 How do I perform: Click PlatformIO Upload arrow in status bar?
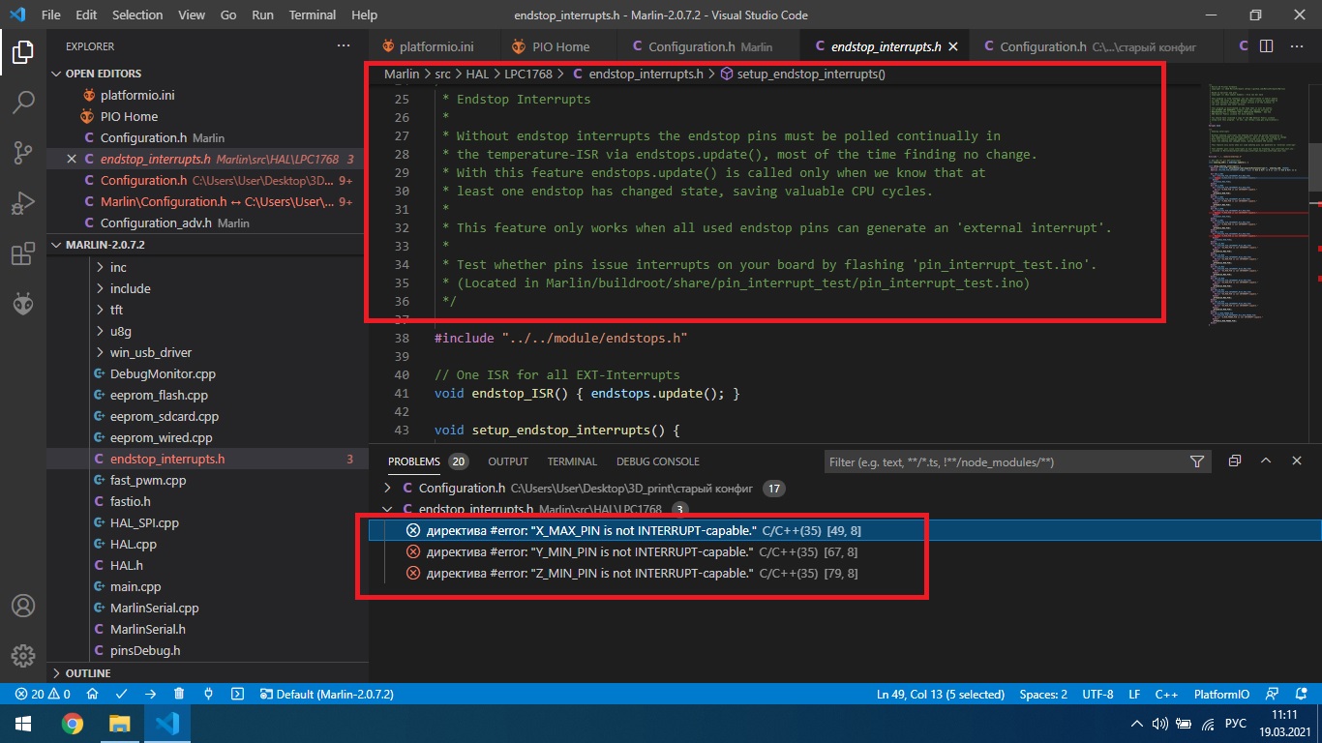tap(151, 694)
